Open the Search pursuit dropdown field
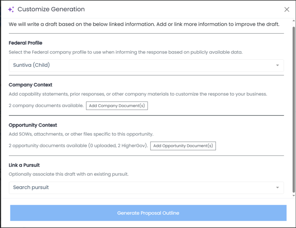The image size is (296, 228). click(x=146, y=187)
